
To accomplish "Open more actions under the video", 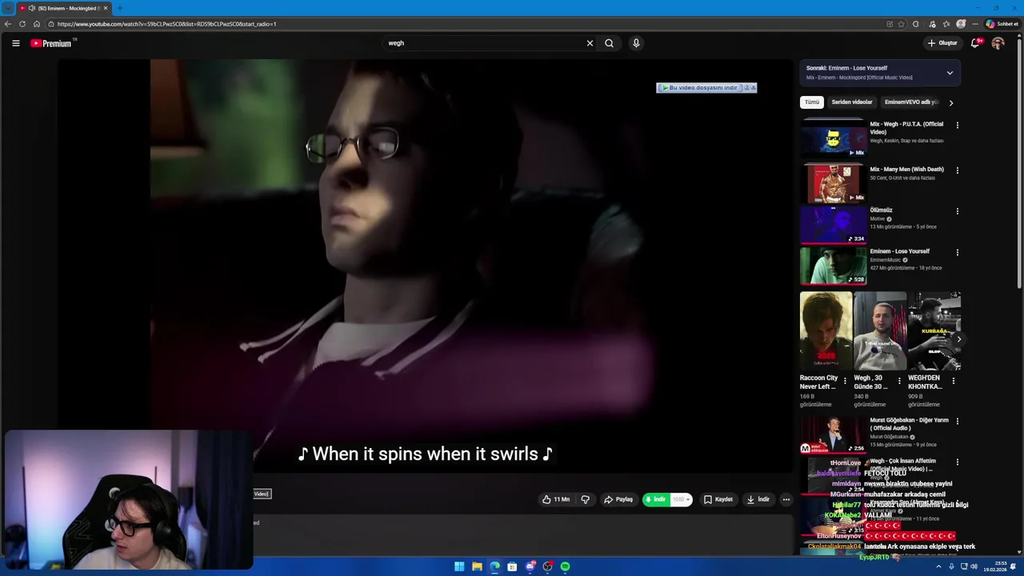I will (786, 499).
